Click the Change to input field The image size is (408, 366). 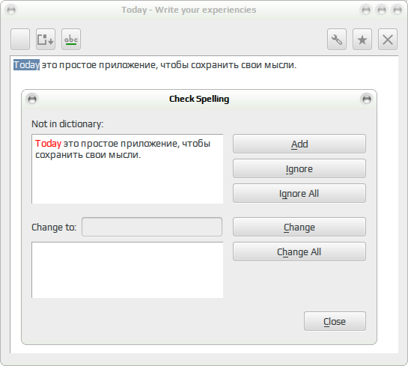click(x=152, y=227)
